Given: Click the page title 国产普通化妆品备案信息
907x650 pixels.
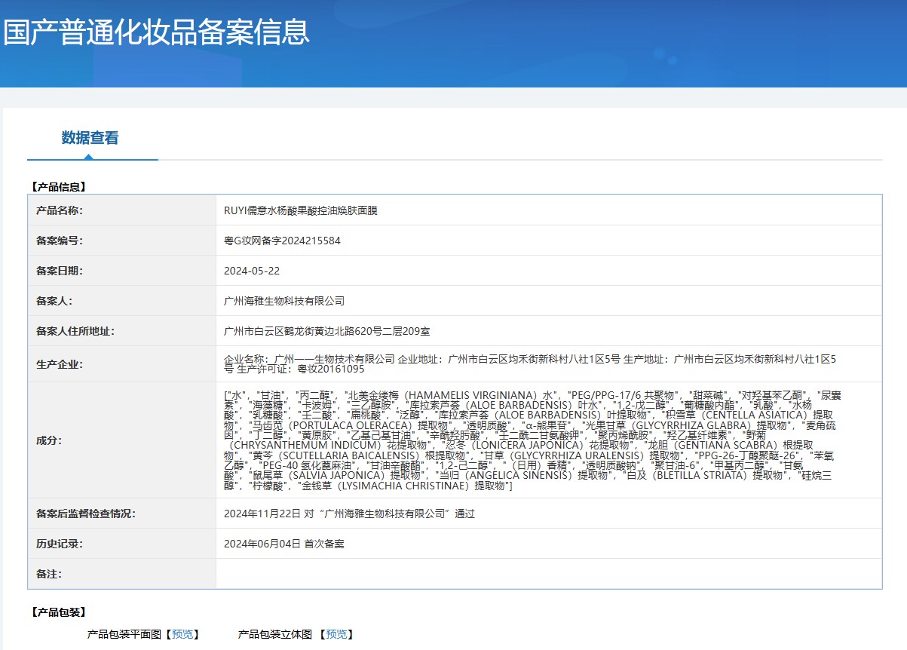Looking at the screenshot, I should (156, 32).
